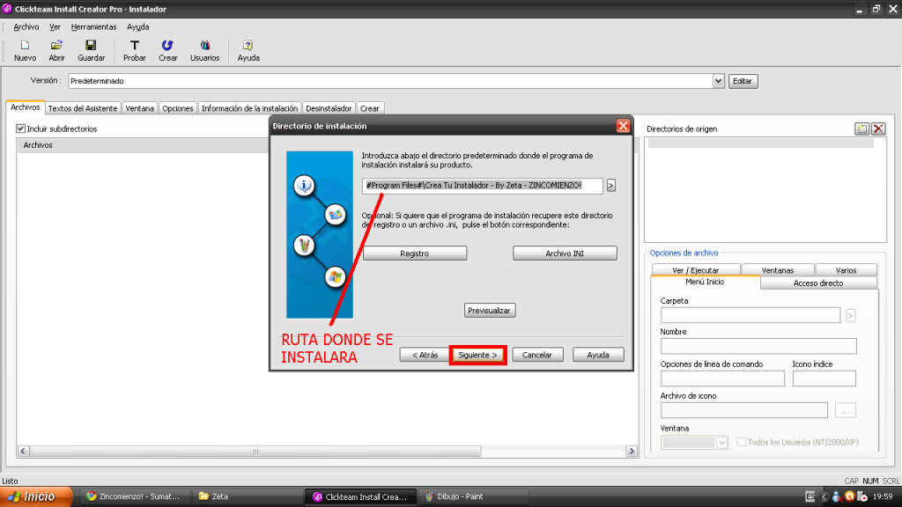Switch to Textos del Asistente tab

82,108
